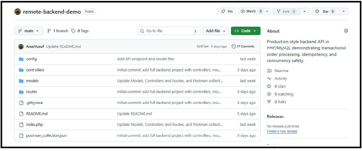Image resolution: width=362 pixels, height=151 pixels.
Task: Open commit 92f01b4 hash link
Action: pyautogui.click(x=203, y=47)
